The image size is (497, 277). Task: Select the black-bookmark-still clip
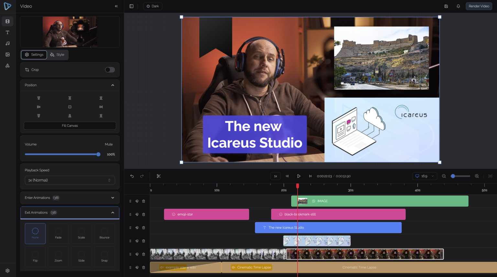click(338, 214)
